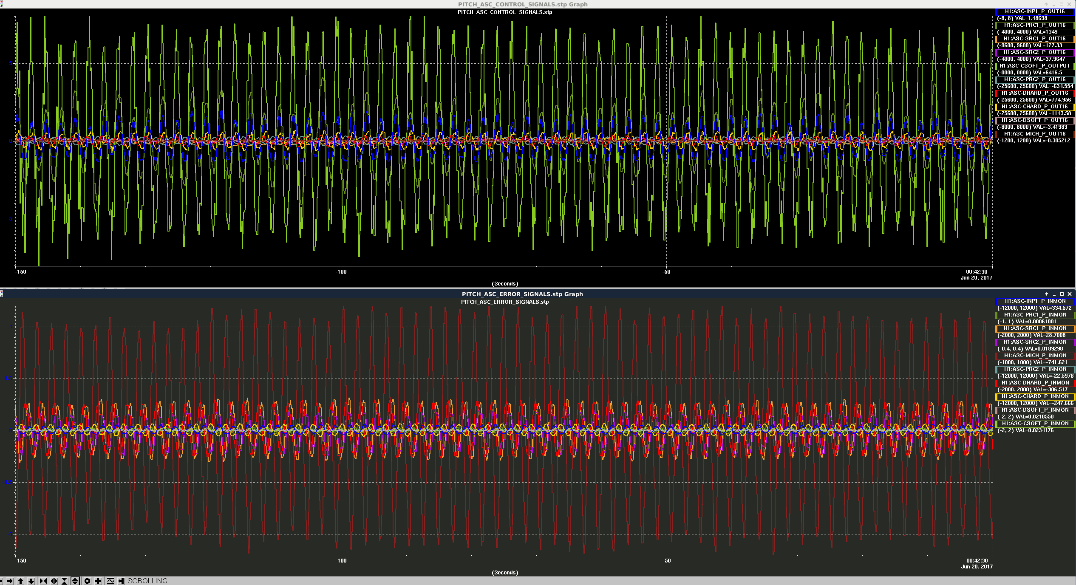Click the '(-1, 1) VAL=0.00861081' range text
Image resolution: width=1076 pixels, height=585 pixels.
coord(1026,322)
